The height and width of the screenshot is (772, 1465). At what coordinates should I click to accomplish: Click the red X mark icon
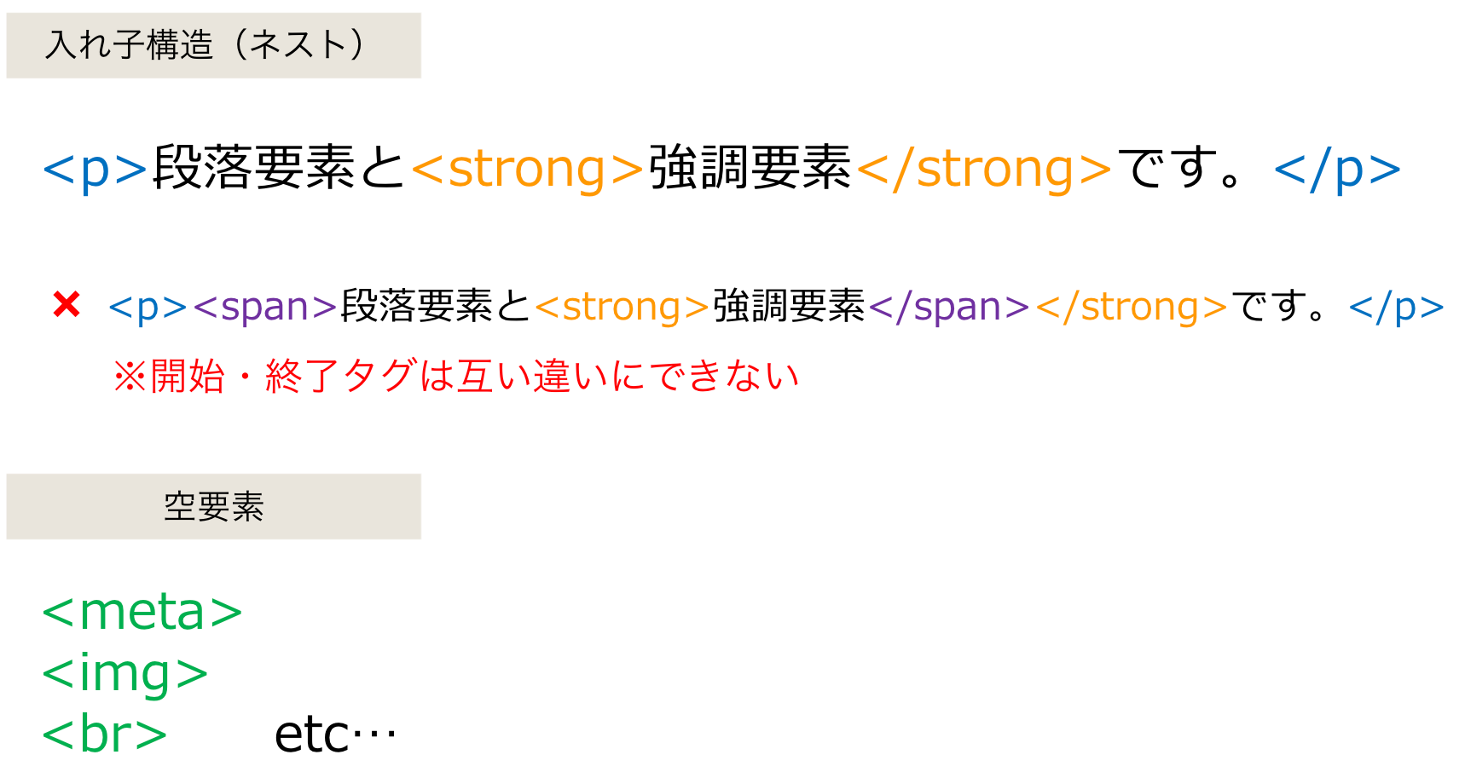pyautogui.click(x=67, y=304)
